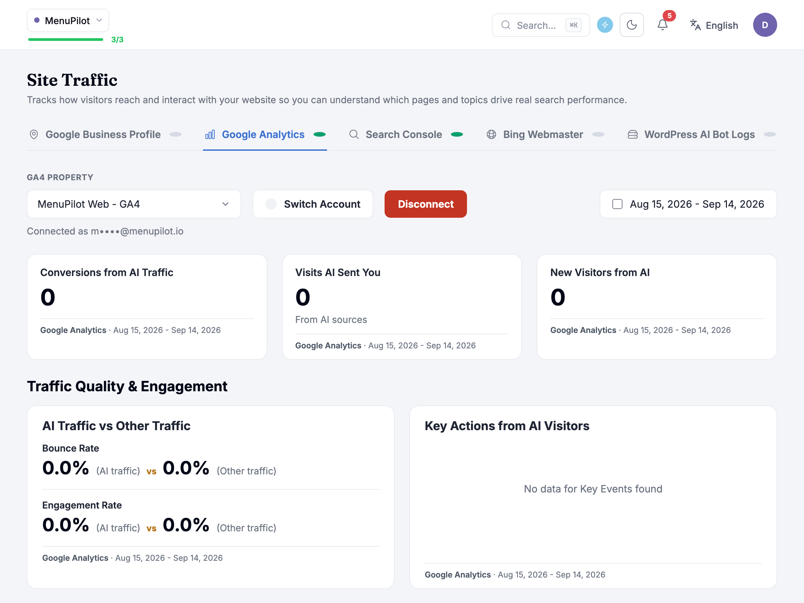Open the Aug 15 - Sep 14 date range picker
The width and height of the screenshot is (804, 603).
point(688,204)
